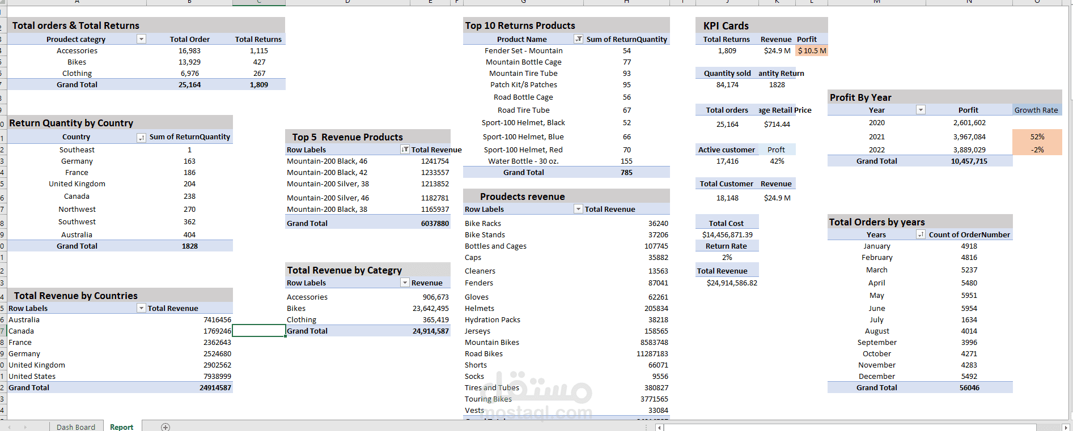Open Row Labels filter in Top 5 Revenue Products
This screenshot has height=431, width=1073.
click(x=405, y=150)
